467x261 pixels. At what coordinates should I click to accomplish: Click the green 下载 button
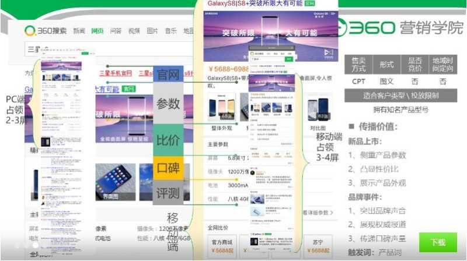(x=438, y=242)
